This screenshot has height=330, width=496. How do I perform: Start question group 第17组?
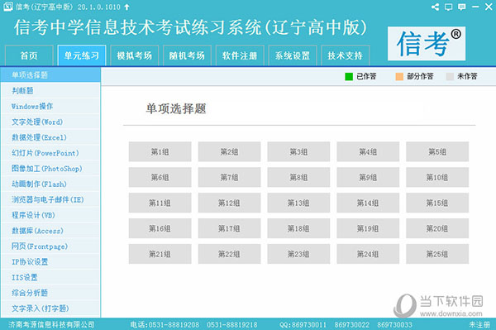(229, 228)
